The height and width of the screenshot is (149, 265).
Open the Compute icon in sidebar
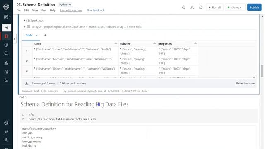point(6,72)
